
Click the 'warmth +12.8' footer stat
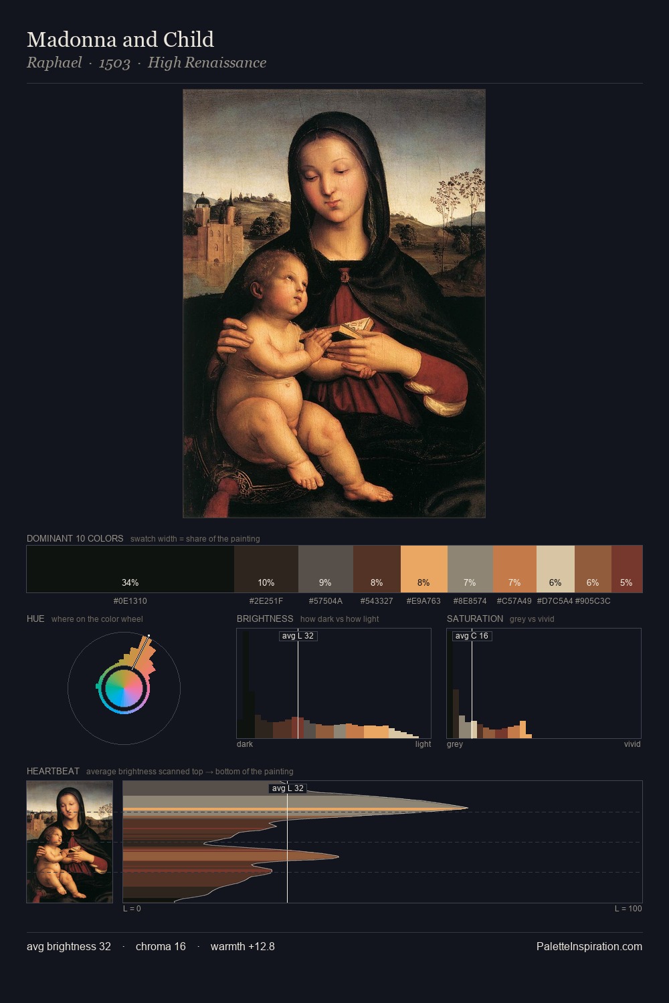tap(243, 946)
